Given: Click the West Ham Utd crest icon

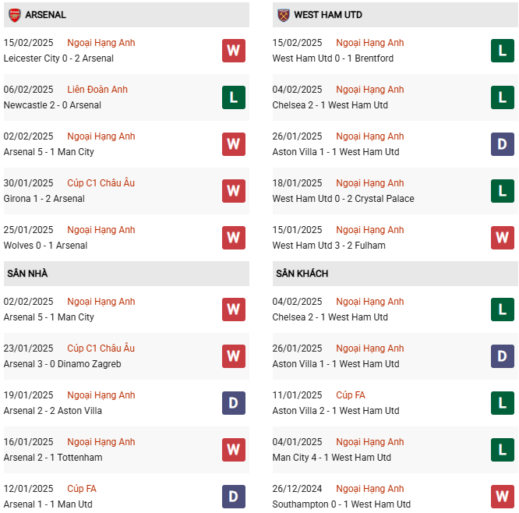Looking at the screenshot, I should (x=283, y=15).
